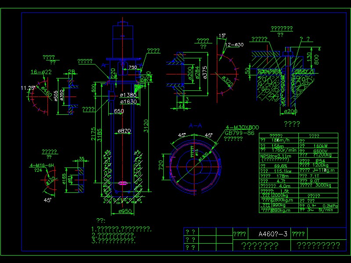Click the ø1380 diameter dimension
This screenshot has height=263, width=351.
(128, 95)
